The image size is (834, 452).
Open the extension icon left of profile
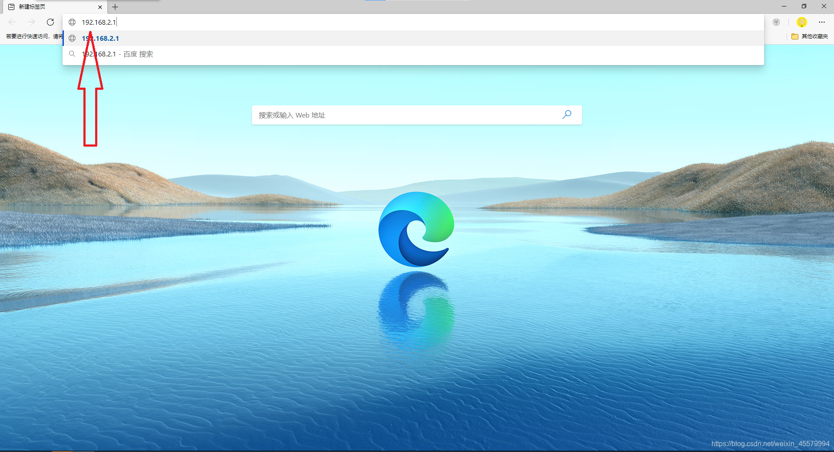(x=776, y=22)
